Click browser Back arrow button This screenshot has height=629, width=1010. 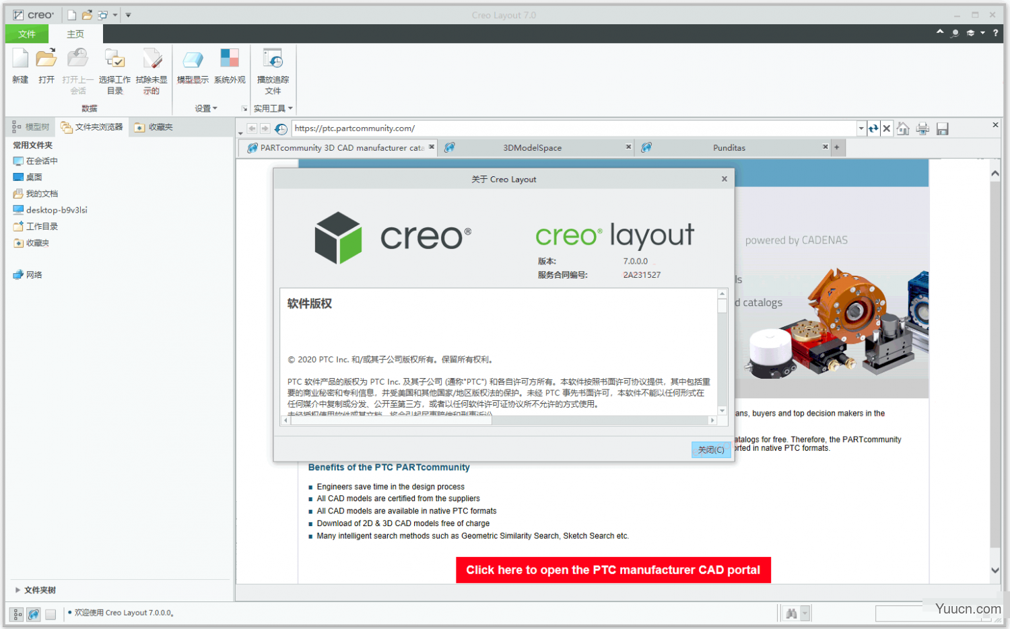(x=252, y=128)
